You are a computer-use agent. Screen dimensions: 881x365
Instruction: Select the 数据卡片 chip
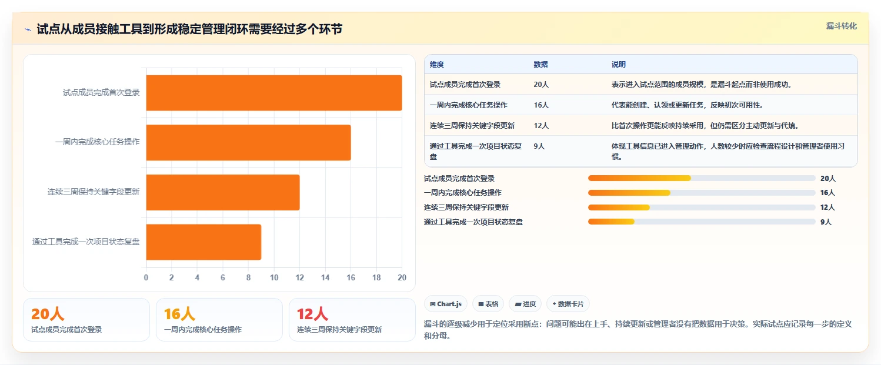(568, 304)
